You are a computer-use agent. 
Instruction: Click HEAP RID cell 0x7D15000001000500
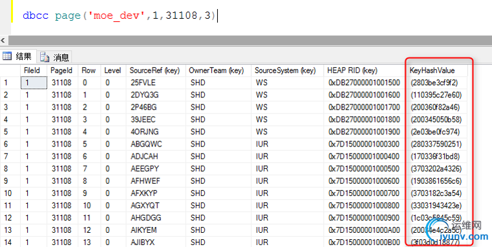(364, 169)
